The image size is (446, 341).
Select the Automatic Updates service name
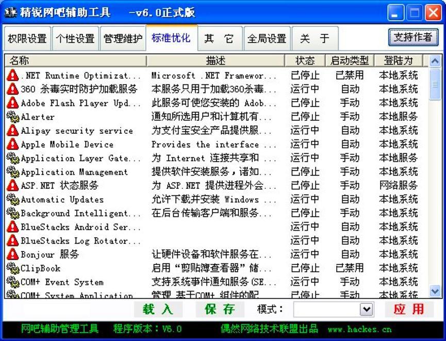click(x=62, y=200)
